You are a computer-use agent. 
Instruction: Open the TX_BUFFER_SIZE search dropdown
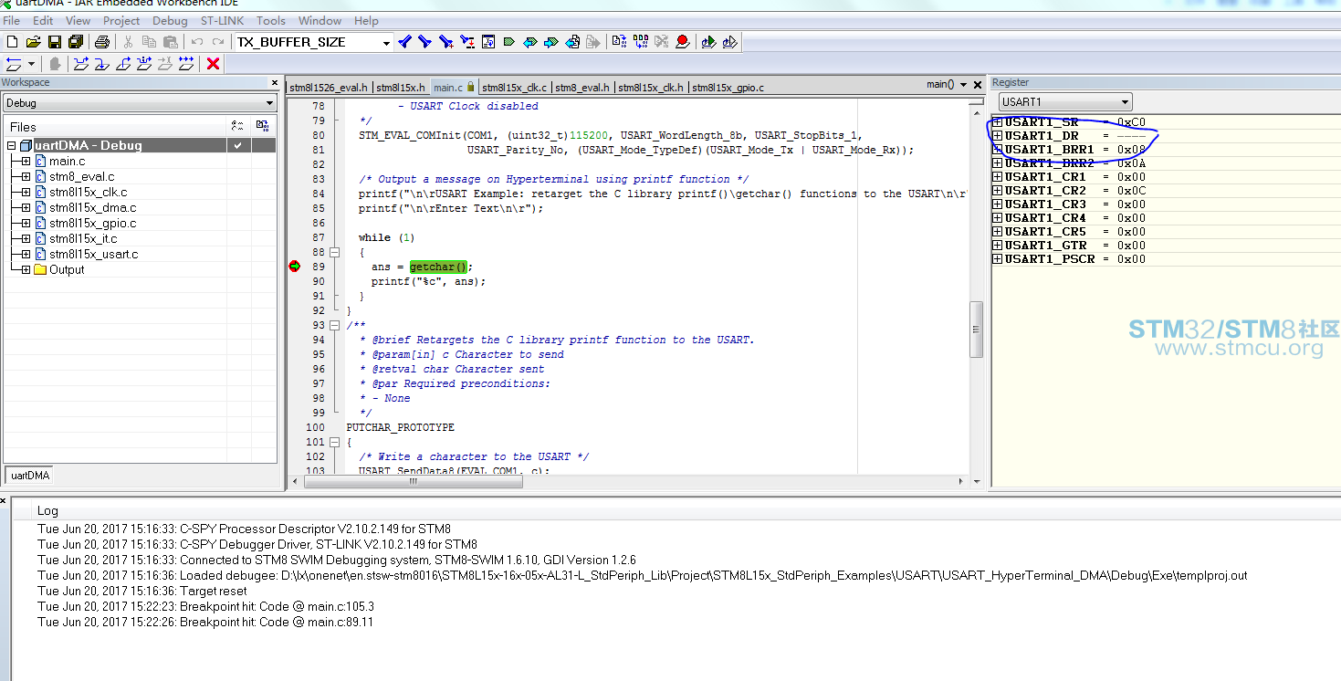[386, 42]
